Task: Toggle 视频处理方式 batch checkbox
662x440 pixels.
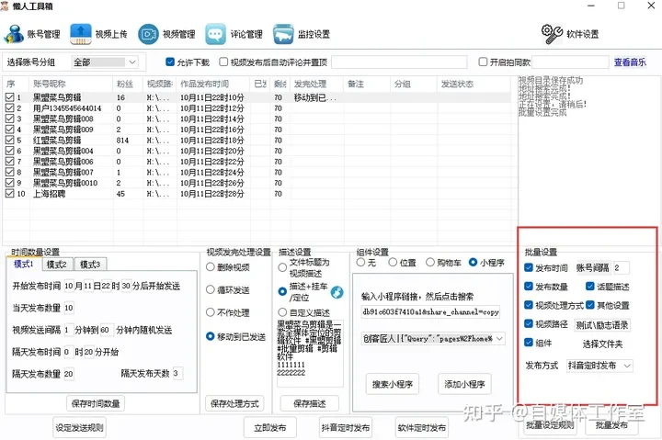Action: pos(529,305)
